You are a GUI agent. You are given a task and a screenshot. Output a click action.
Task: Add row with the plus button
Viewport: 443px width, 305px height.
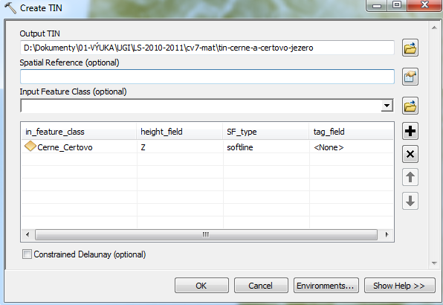[410, 131]
